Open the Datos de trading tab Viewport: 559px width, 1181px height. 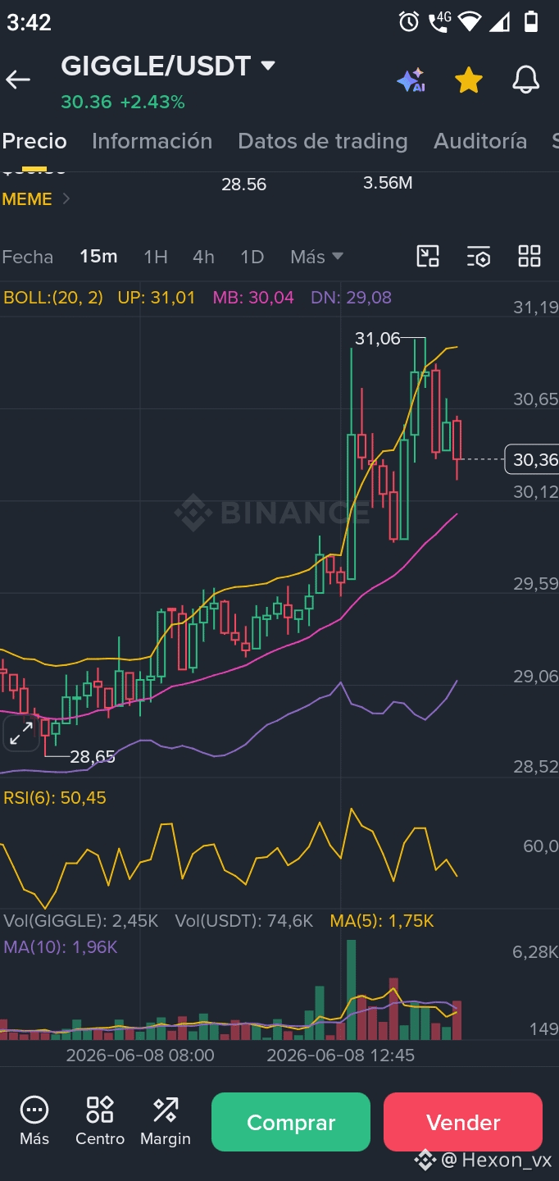click(322, 141)
